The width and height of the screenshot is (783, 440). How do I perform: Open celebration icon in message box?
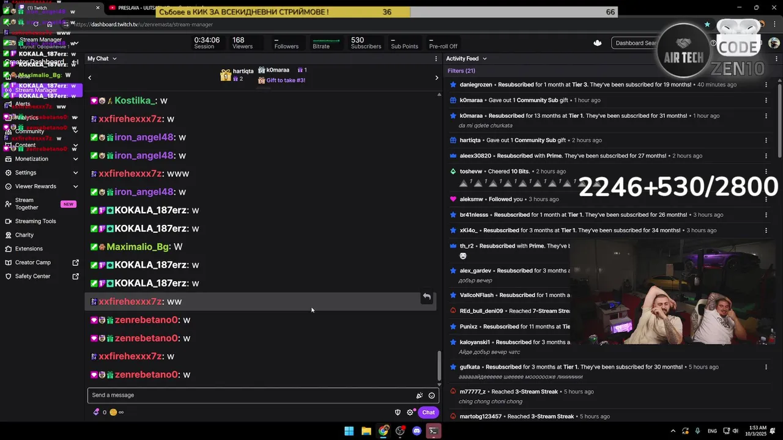pyautogui.click(x=419, y=395)
